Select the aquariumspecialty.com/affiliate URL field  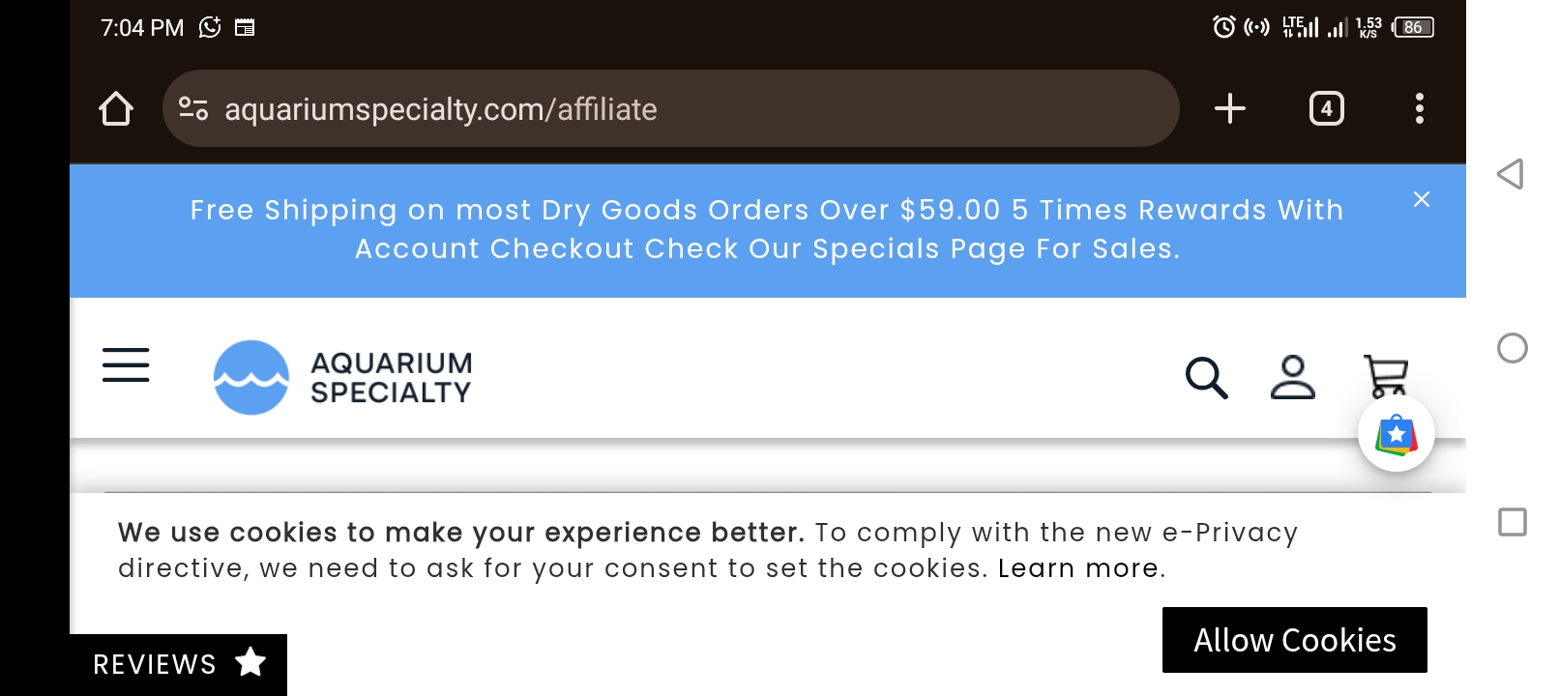point(671,108)
